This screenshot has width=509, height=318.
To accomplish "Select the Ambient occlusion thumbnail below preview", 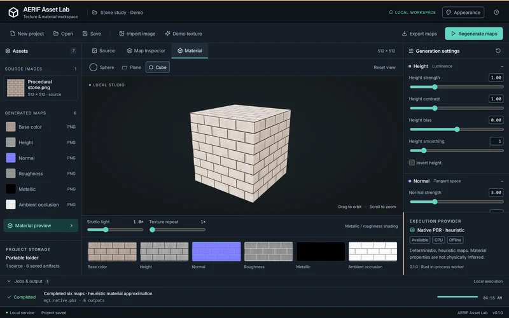I will (x=373, y=251).
